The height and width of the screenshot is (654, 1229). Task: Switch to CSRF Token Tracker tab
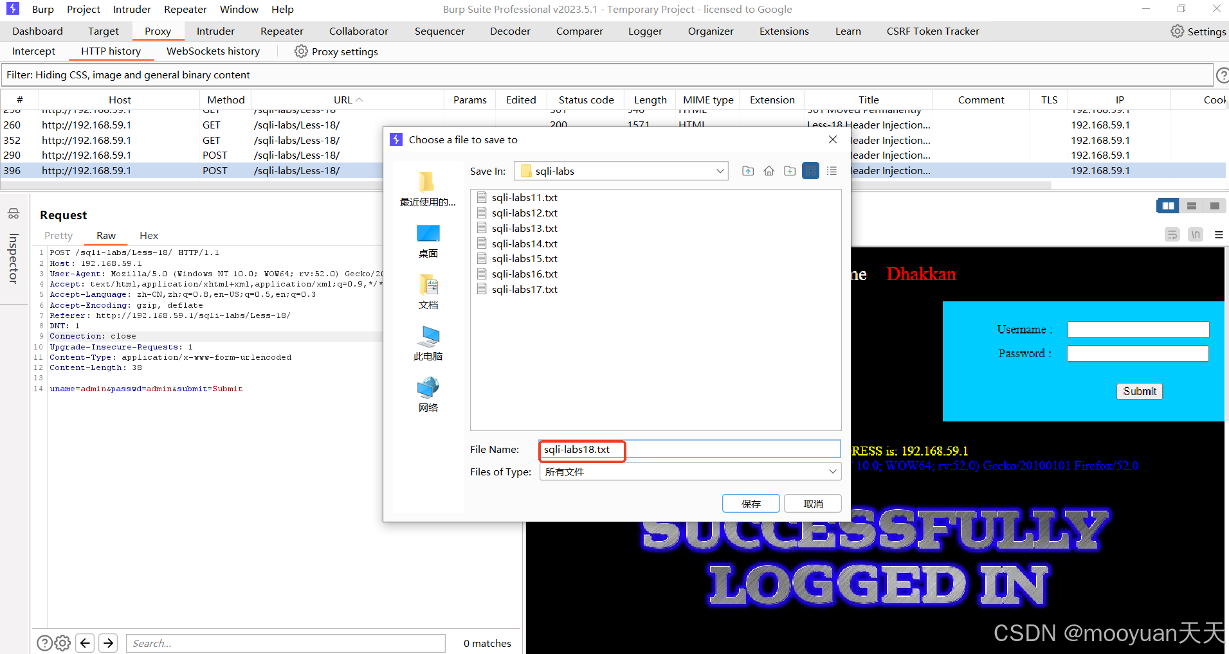tap(933, 31)
